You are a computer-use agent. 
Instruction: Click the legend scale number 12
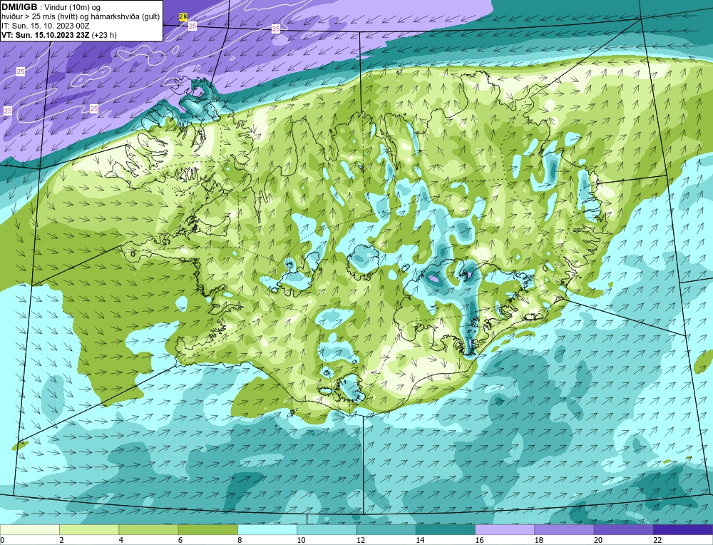360,541
